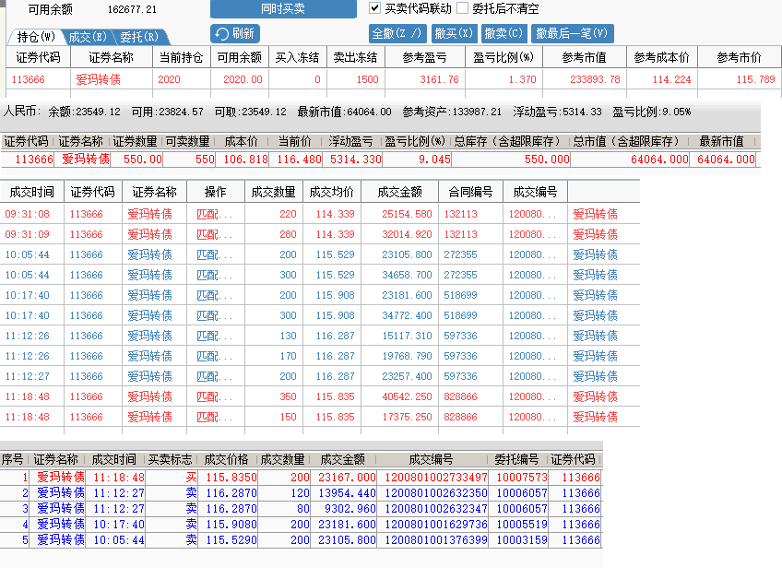The image size is (782, 579).
Task: Enable 委托后不清空 checkbox
Action: click(x=463, y=8)
